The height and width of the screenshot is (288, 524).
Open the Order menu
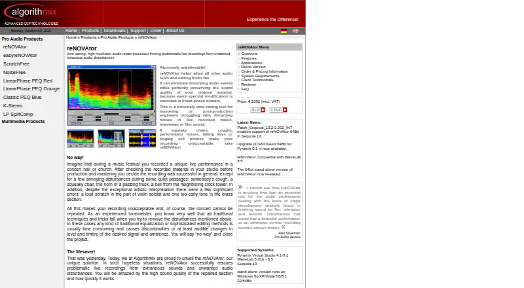pos(156,30)
